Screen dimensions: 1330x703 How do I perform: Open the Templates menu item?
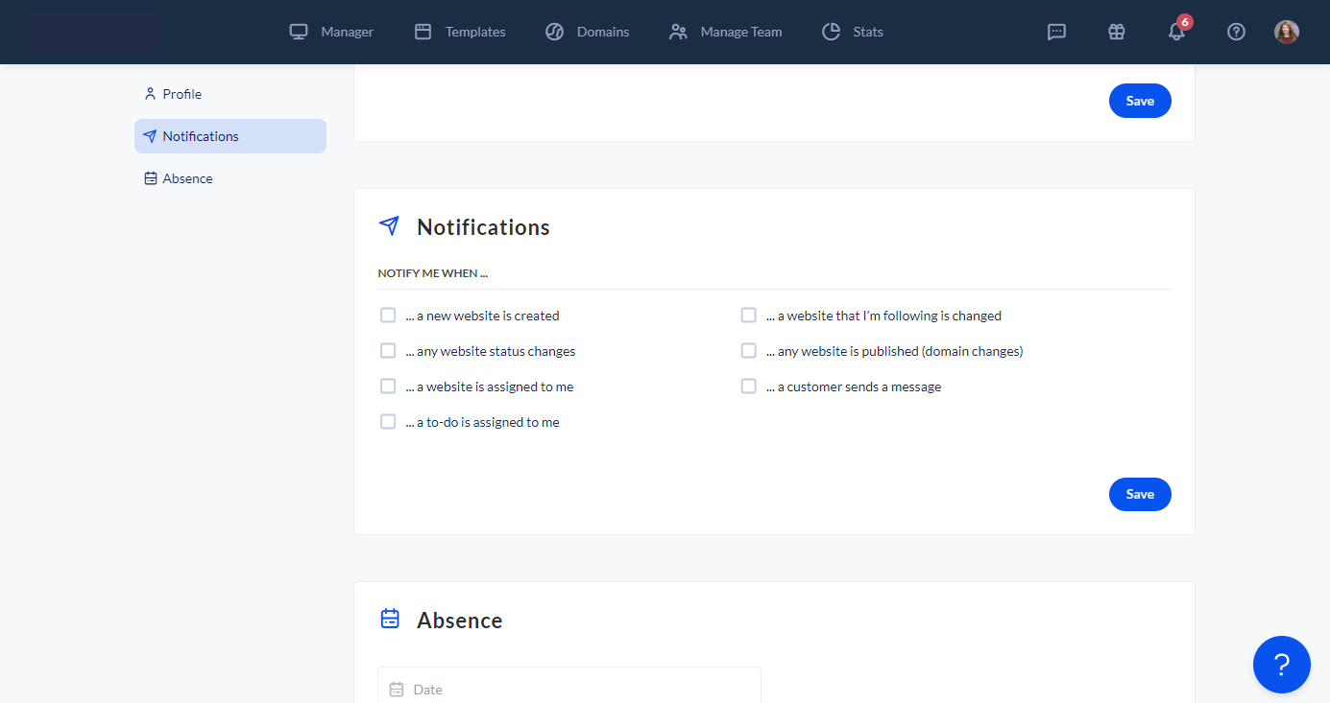tap(460, 32)
